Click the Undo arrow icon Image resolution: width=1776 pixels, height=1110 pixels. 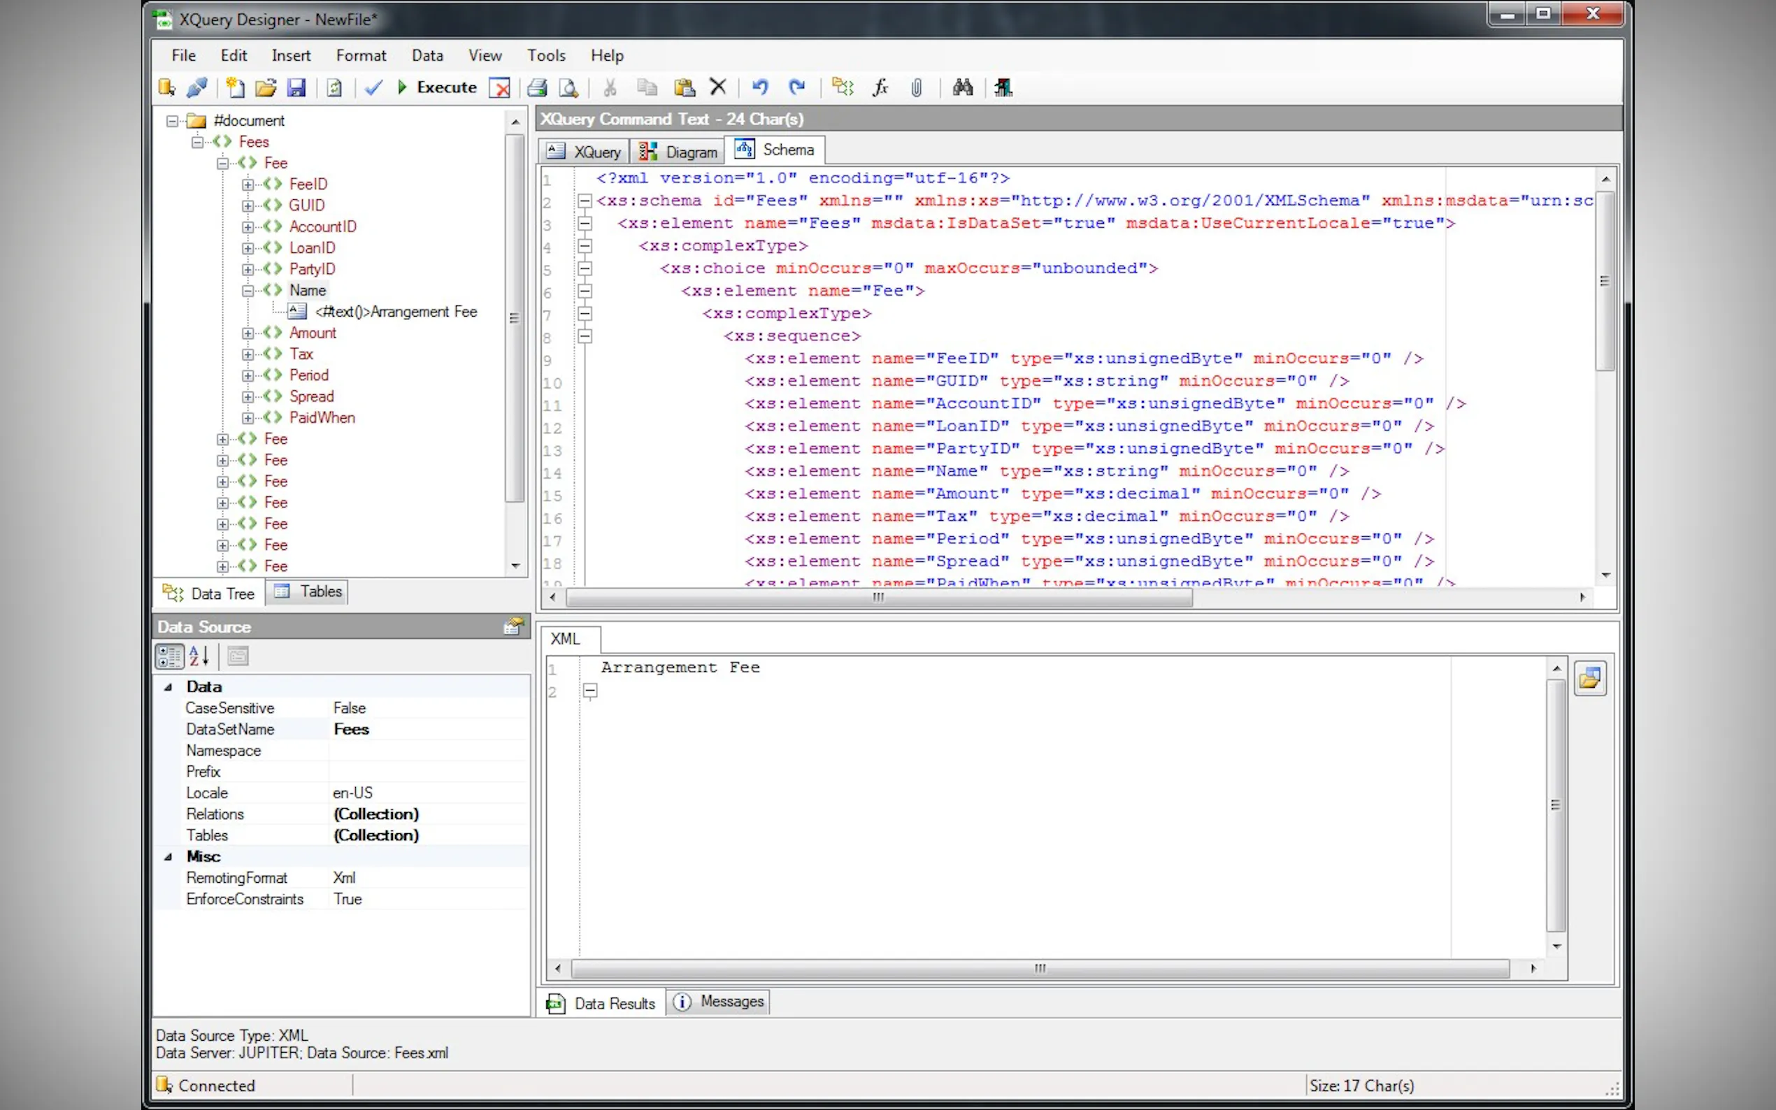(x=760, y=88)
